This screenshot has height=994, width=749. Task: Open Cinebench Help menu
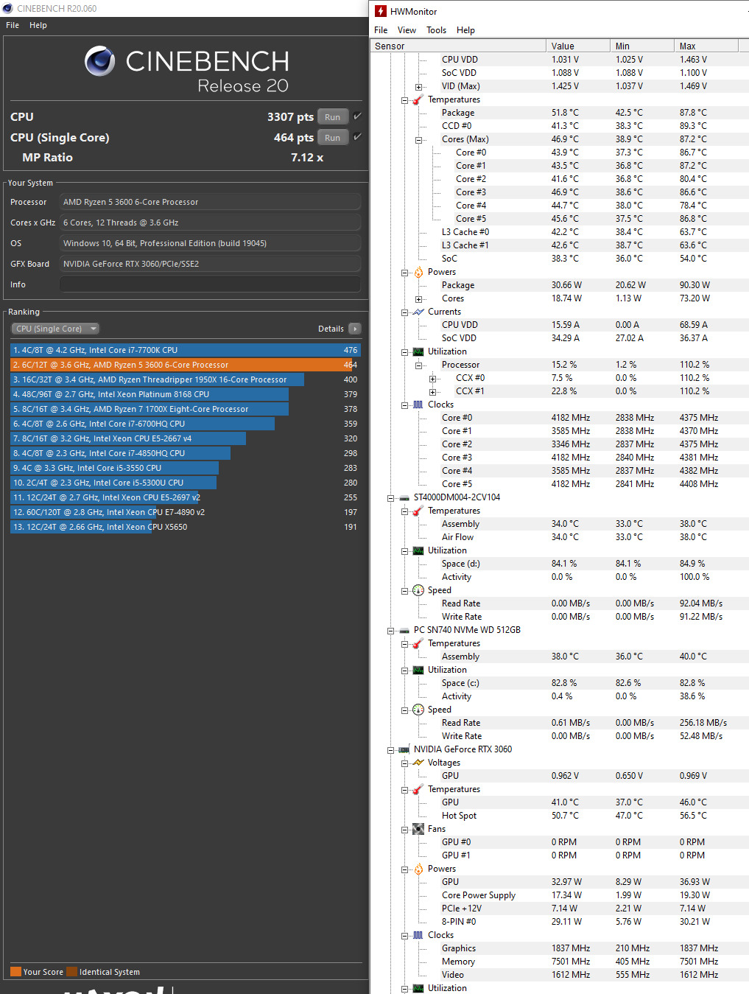tap(38, 25)
